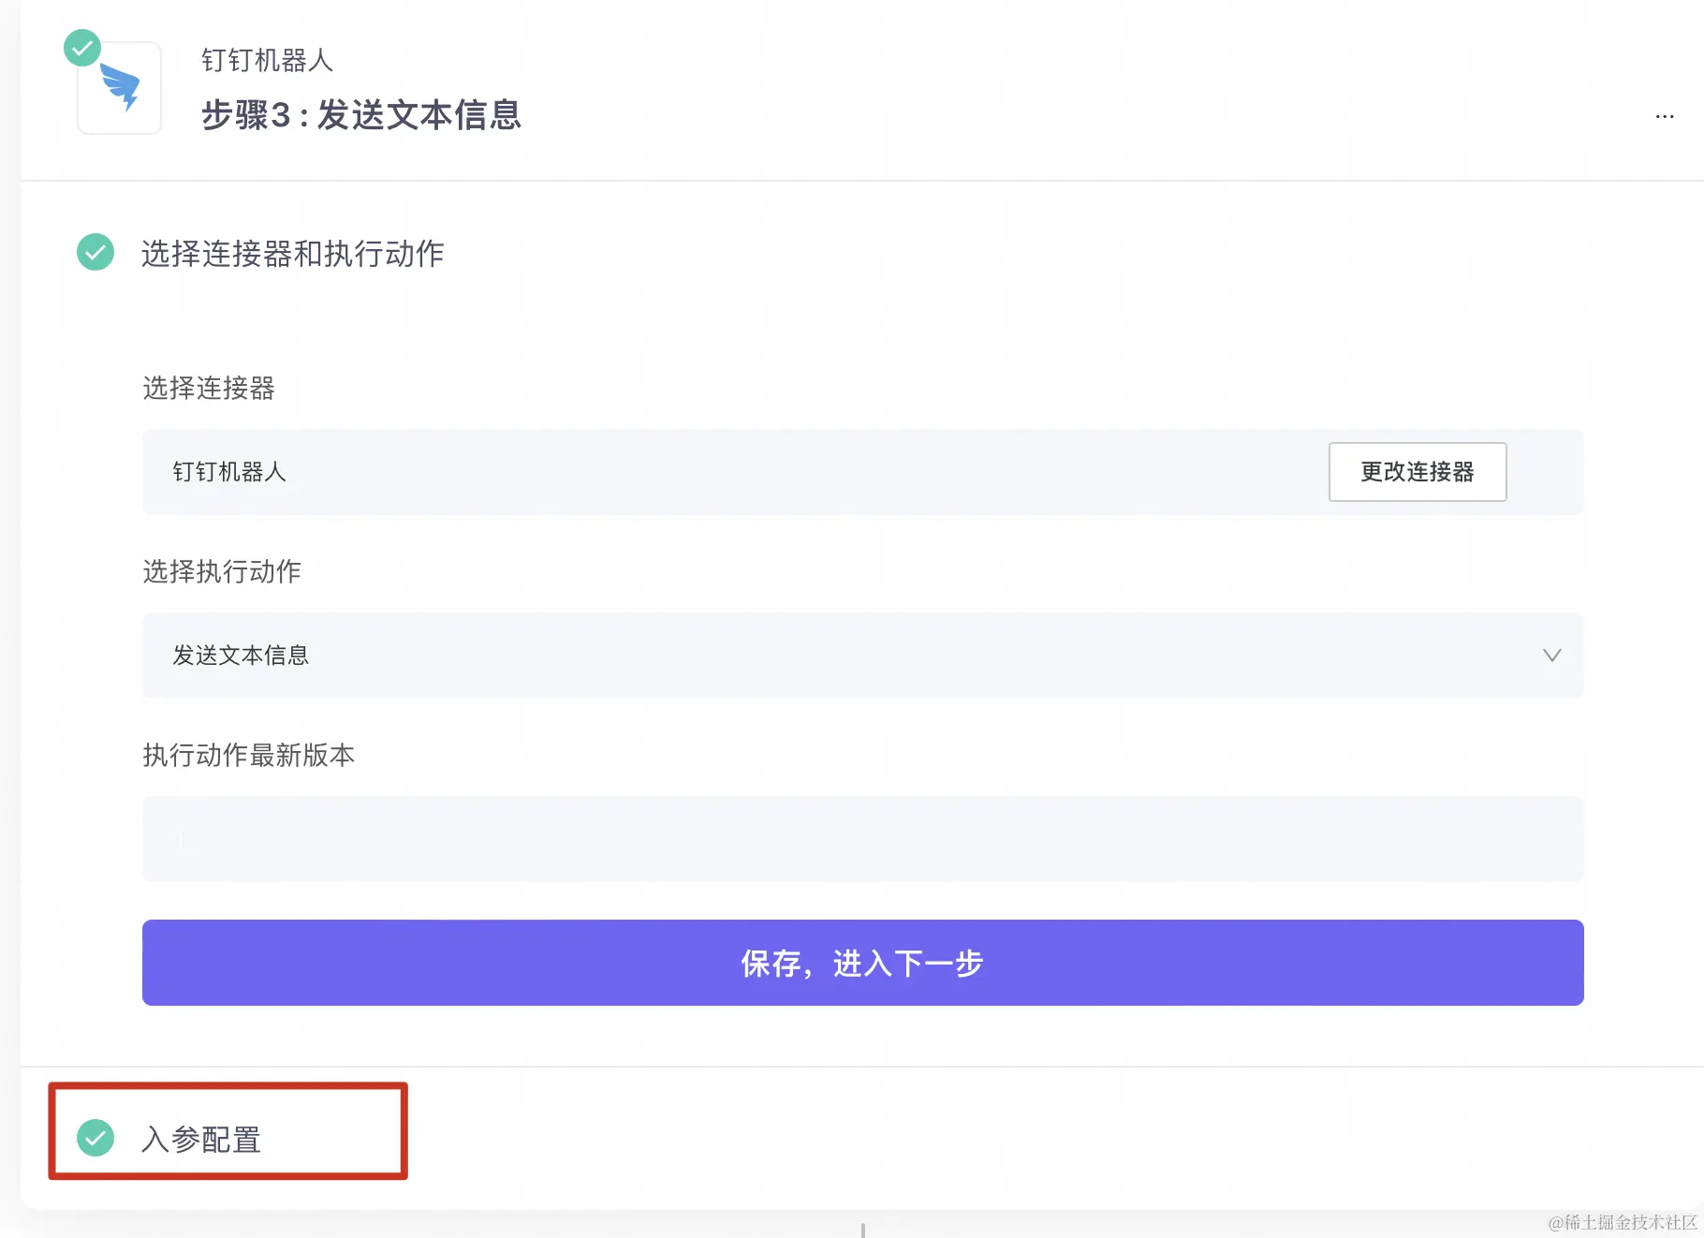Click the dropdown chevron arrow in action field
1704x1238 pixels.
[1551, 656]
